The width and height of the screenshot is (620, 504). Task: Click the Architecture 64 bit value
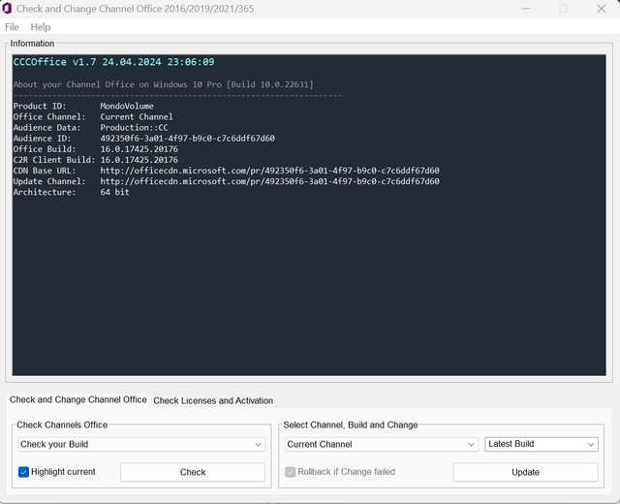point(114,192)
